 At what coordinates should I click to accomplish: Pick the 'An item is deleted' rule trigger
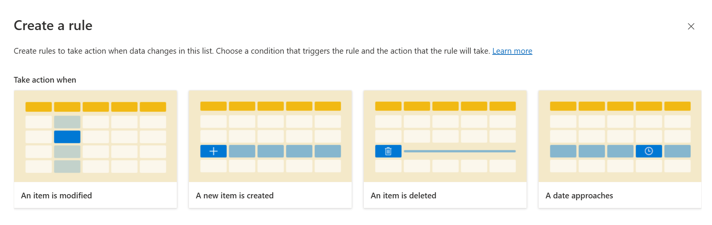point(445,195)
